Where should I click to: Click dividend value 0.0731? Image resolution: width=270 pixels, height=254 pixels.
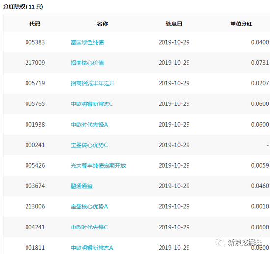(260, 63)
